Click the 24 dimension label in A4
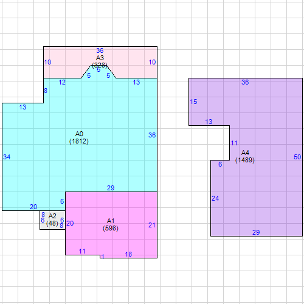The width and height of the screenshot is (304, 304). (215, 198)
